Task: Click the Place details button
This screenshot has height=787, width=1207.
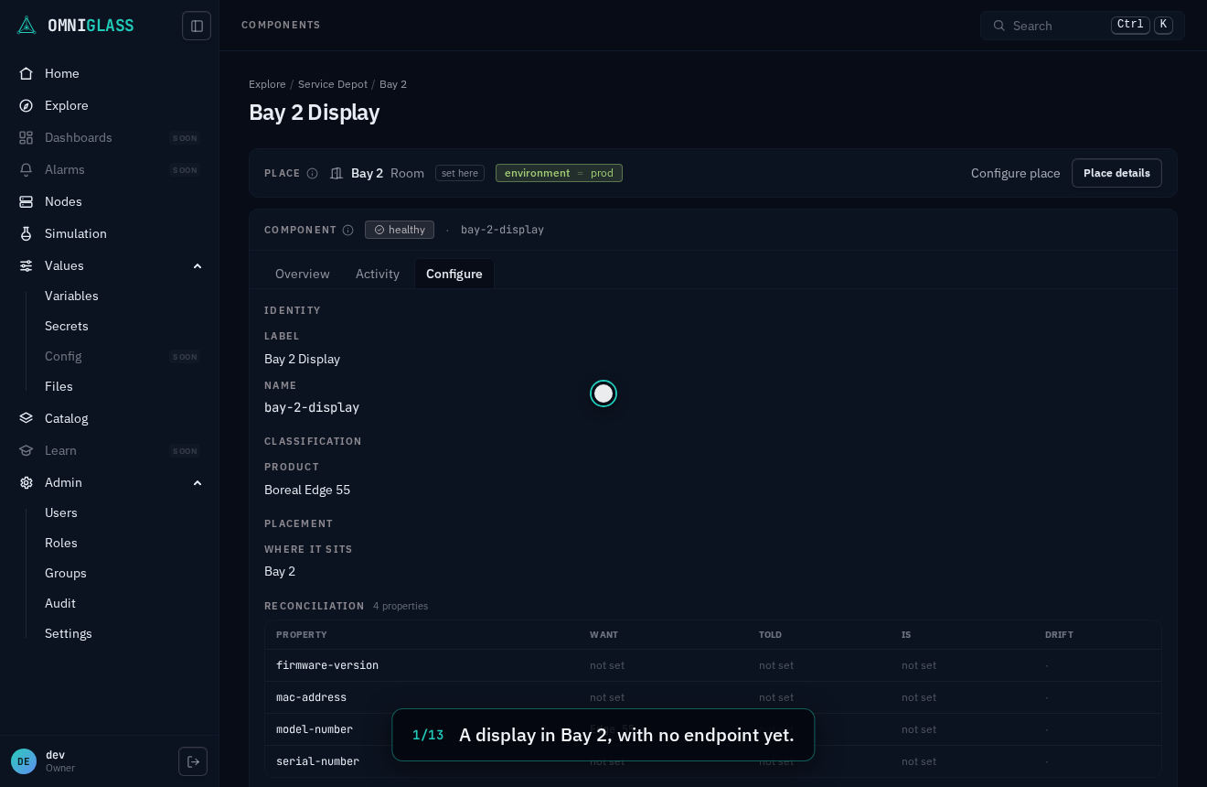Action: (x=1116, y=173)
